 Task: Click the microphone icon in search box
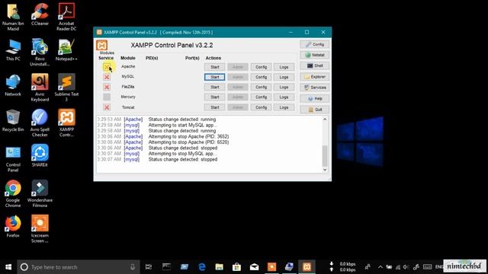133,267
